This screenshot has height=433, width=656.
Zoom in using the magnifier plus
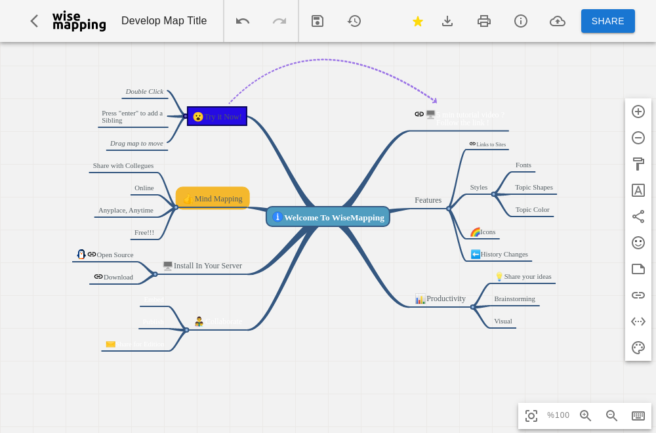click(585, 415)
